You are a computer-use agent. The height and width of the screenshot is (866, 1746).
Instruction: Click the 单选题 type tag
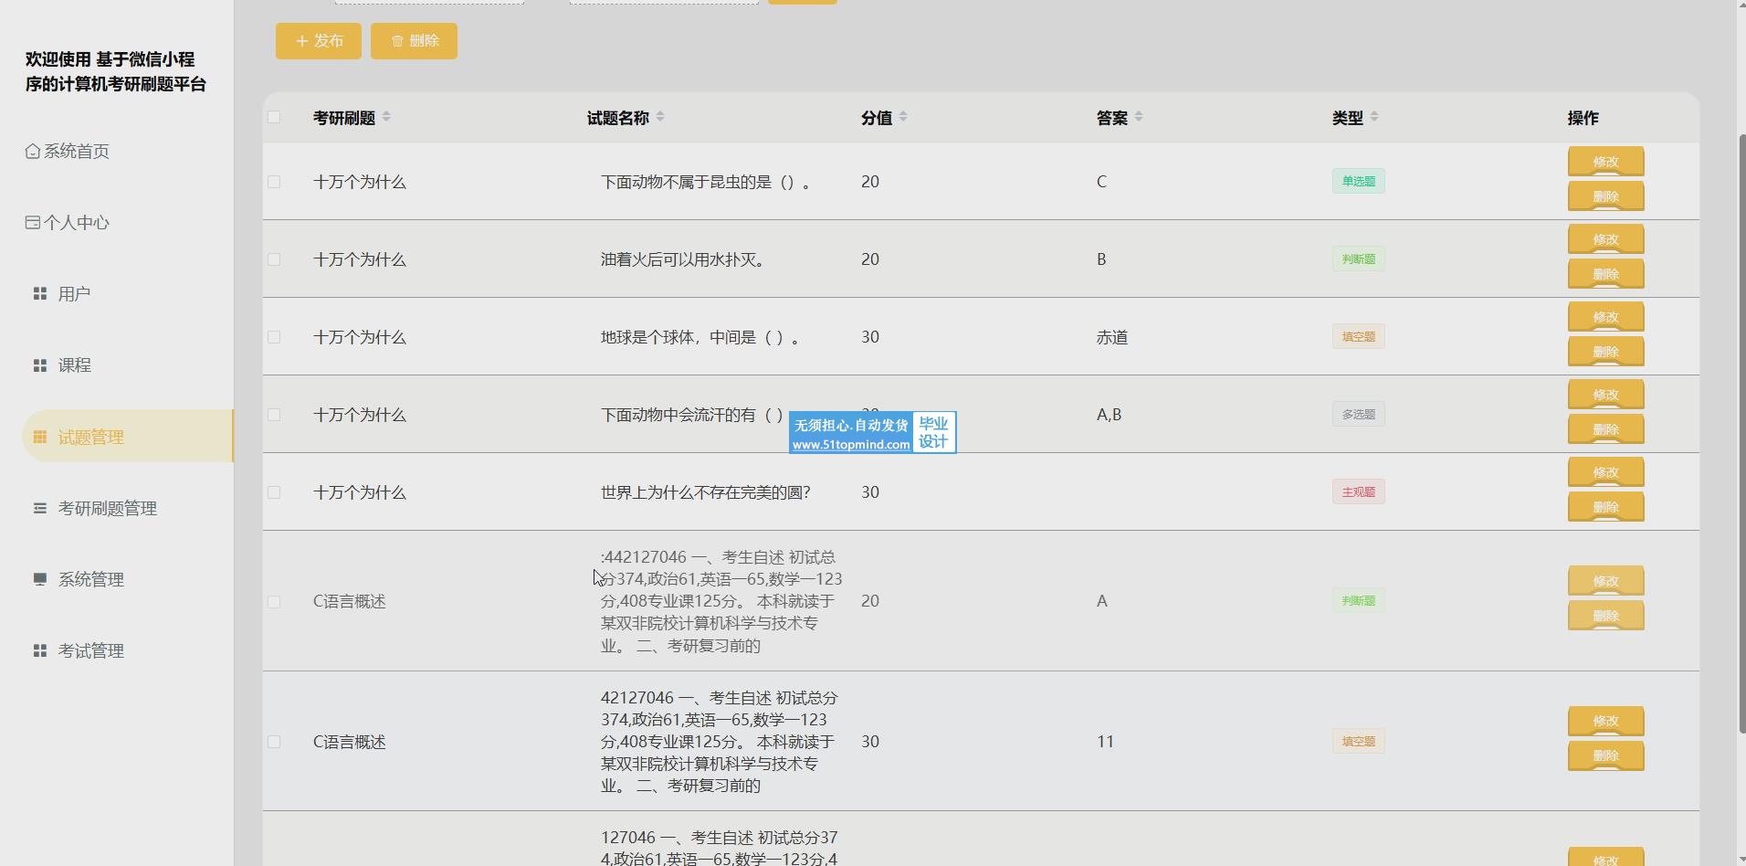1358,181
